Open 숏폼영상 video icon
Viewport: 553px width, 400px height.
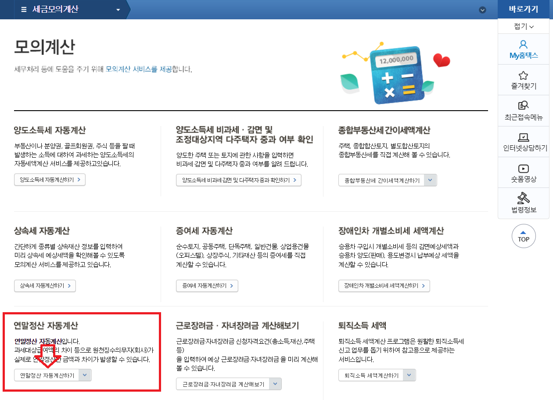pyautogui.click(x=524, y=172)
